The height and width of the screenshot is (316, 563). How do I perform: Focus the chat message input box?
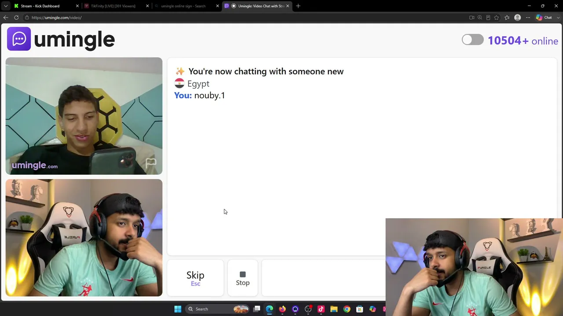(x=323, y=278)
